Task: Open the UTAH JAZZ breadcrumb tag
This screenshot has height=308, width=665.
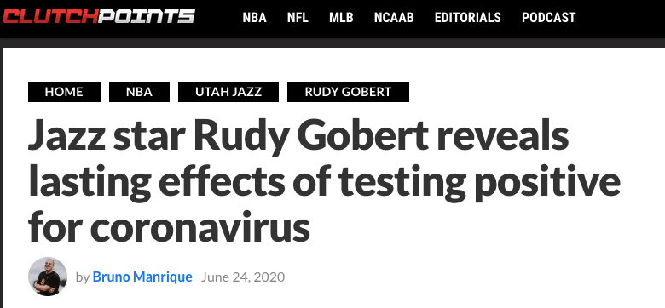Action: pyautogui.click(x=228, y=92)
